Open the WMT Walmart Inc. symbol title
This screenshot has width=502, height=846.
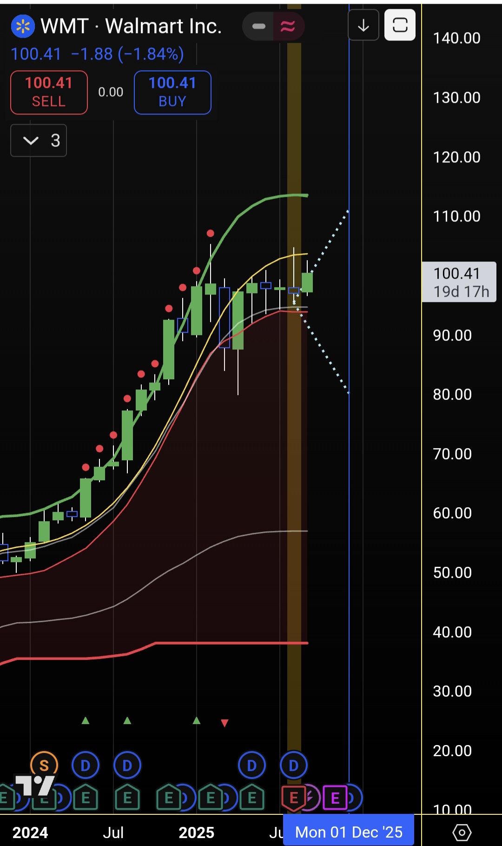pyautogui.click(x=131, y=26)
